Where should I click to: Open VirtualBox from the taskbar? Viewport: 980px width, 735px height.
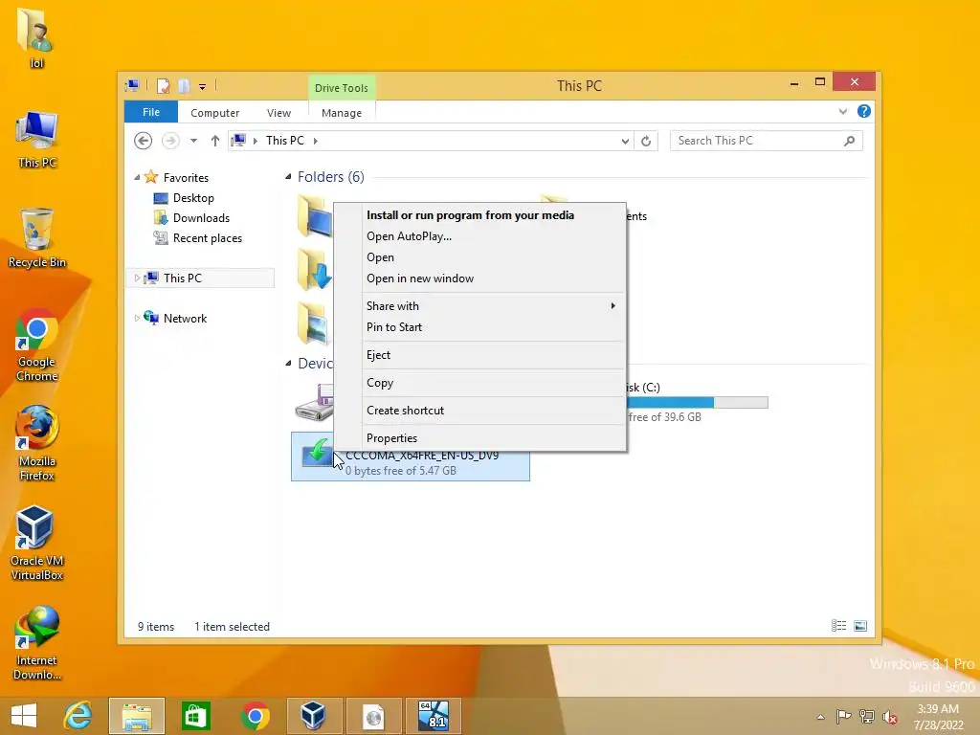(x=314, y=716)
